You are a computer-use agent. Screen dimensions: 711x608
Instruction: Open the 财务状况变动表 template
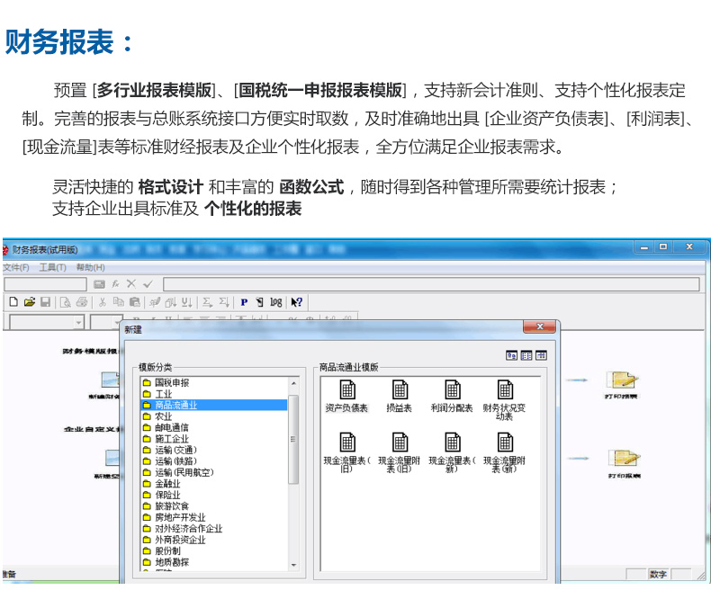[x=504, y=400]
